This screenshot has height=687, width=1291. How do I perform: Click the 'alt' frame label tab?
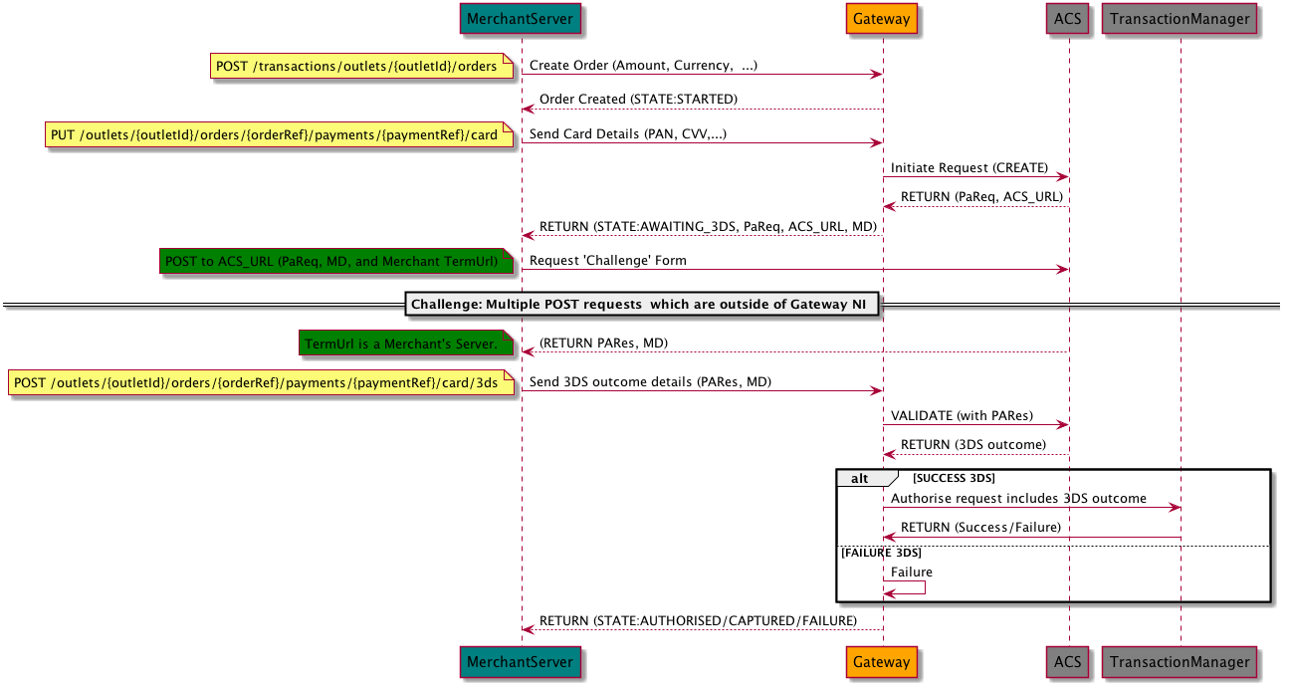coord(868,478)
